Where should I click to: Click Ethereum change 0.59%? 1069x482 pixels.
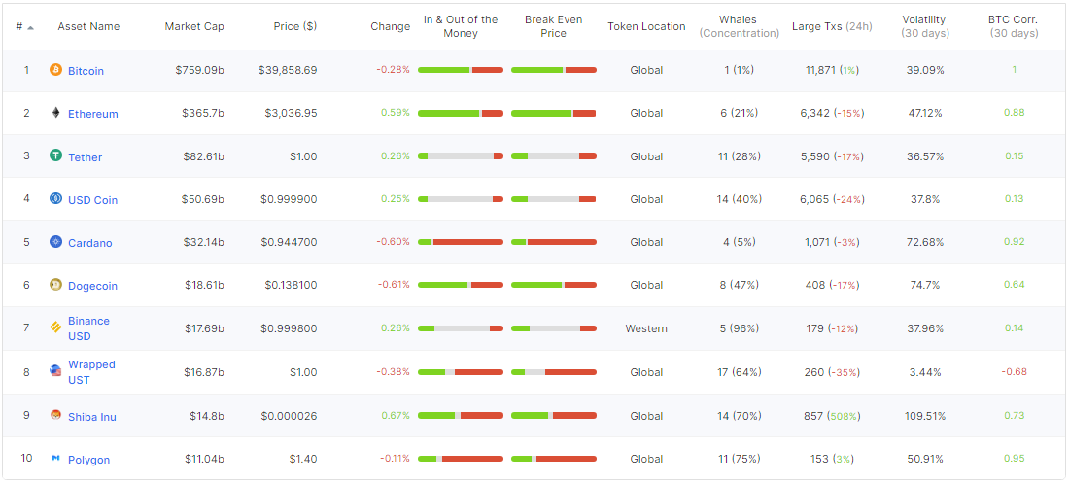tap(396, 113)
